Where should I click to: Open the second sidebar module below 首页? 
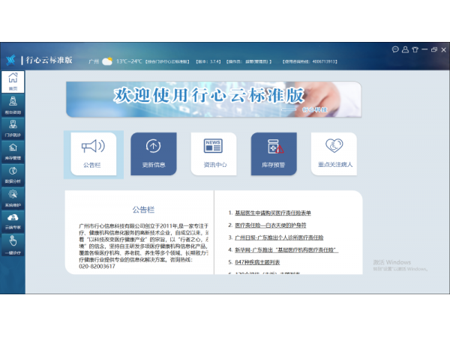click(x=12, y=104)
